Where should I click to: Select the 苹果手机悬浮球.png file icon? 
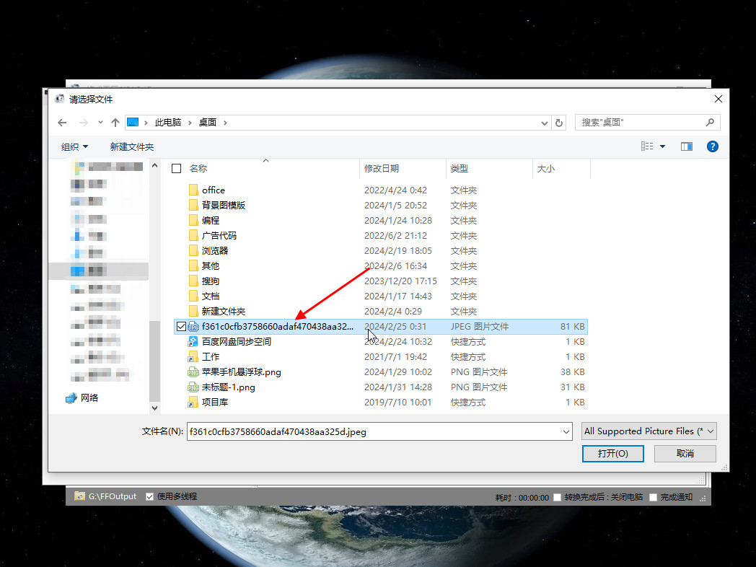click(193, 372)
